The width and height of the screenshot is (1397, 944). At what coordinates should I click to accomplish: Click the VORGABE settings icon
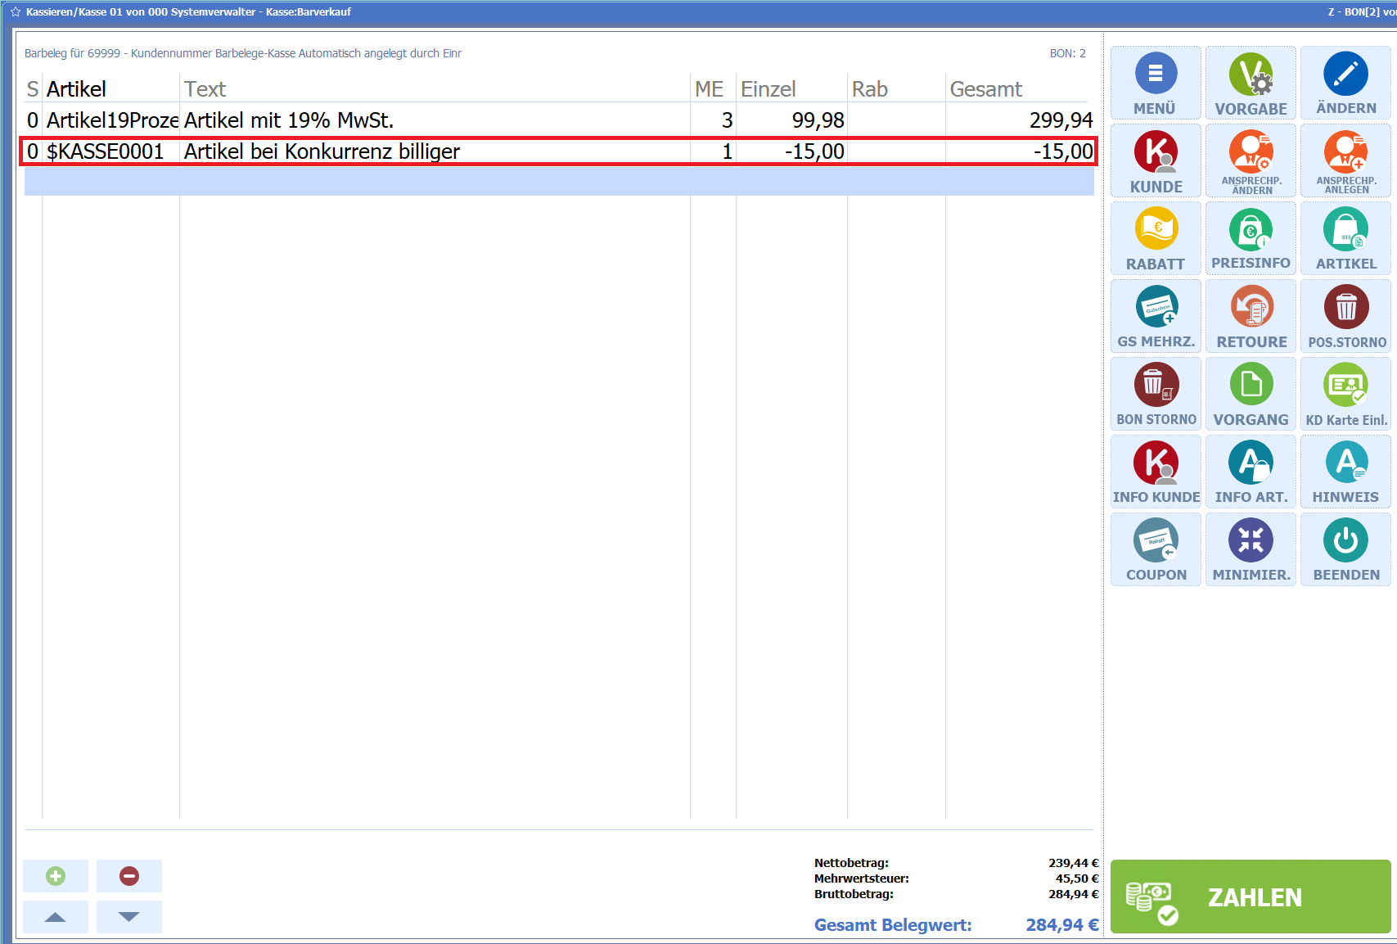[1251, 83]
